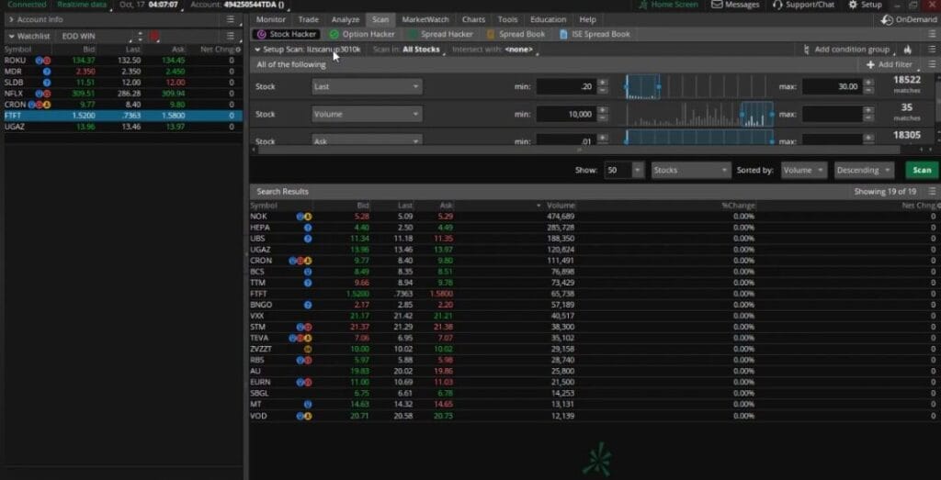This screenshot has width=941, height=480.
Task: Select the ROKU row in the watchlist
Action: pos(123,61)
